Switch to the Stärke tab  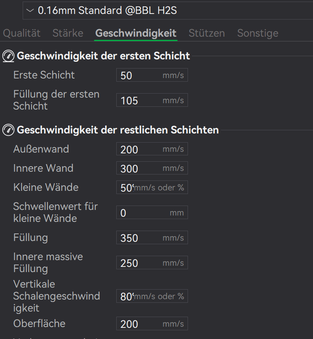(68, 33)
